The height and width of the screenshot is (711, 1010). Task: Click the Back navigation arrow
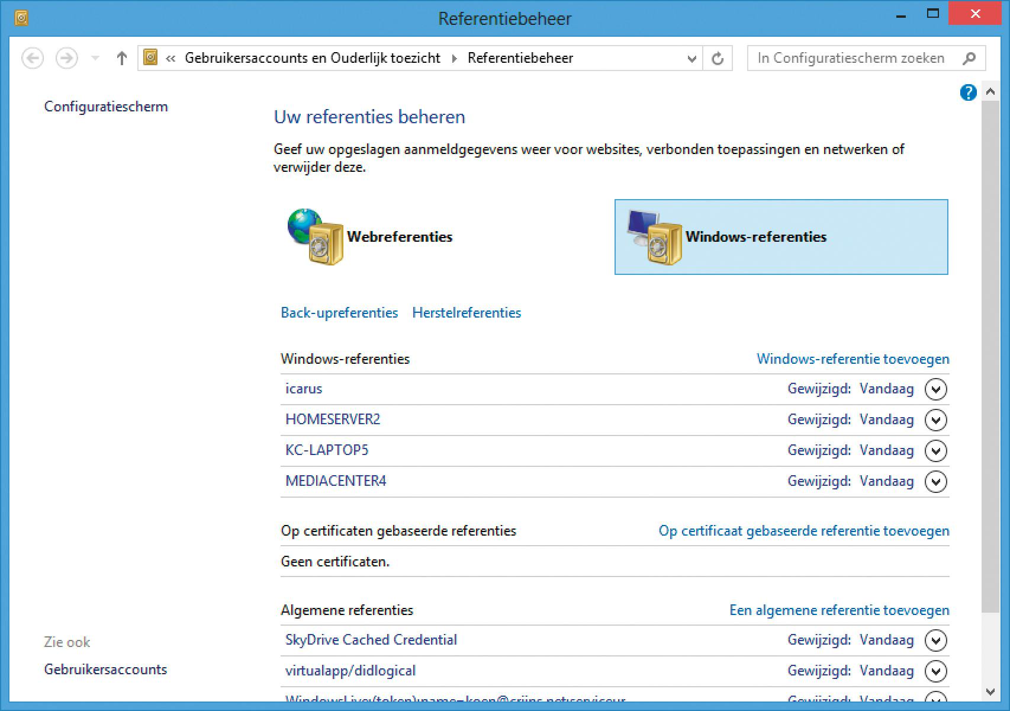(x=33, y=58)
